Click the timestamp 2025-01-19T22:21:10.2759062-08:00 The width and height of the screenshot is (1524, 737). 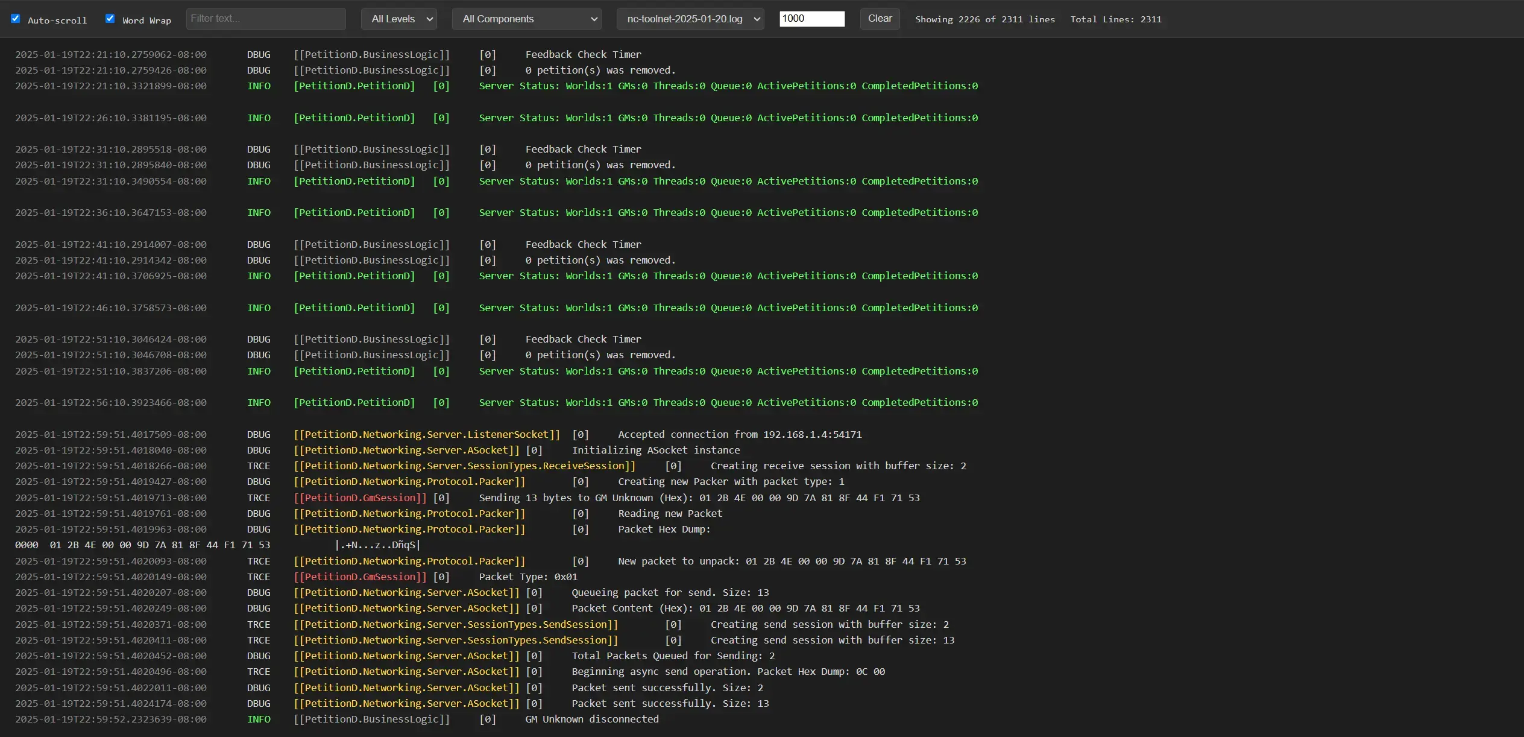coord(111,54)
